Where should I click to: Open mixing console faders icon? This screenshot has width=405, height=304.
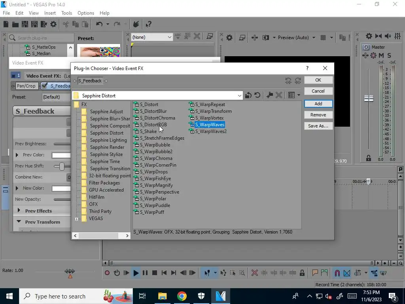(397, 36)
